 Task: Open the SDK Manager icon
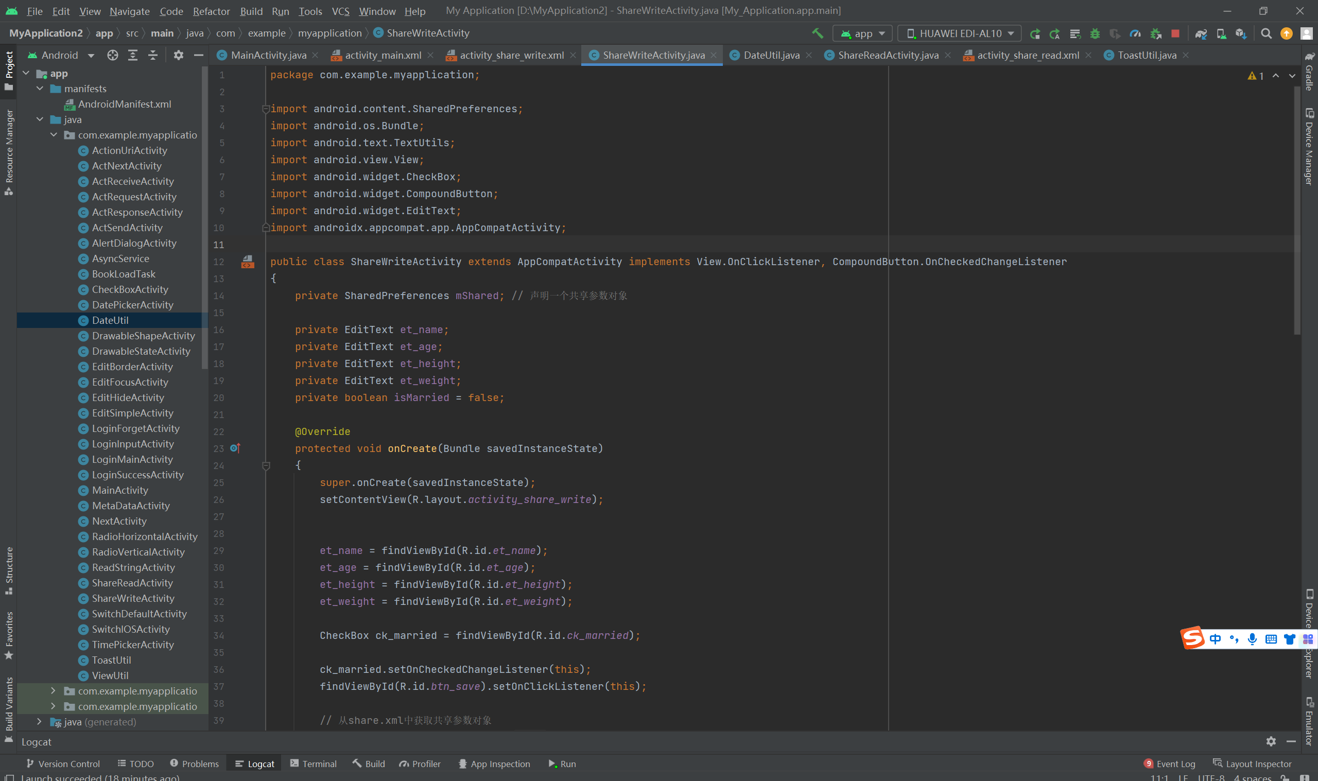point(1241,33)
